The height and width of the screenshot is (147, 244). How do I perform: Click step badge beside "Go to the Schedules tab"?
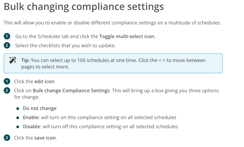pyautogui.click(x=7, y=36)
